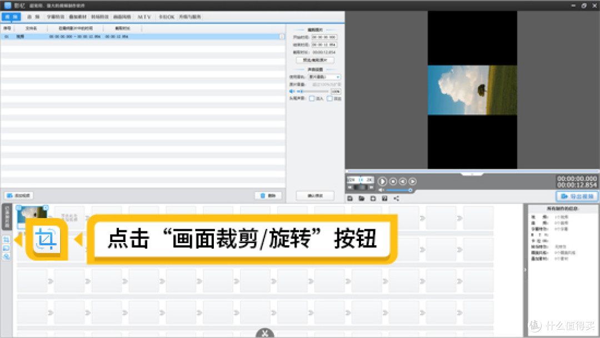Screen dimensions: 600x338
Task: Click the app logo in the title bar
Action: (8, 6)
